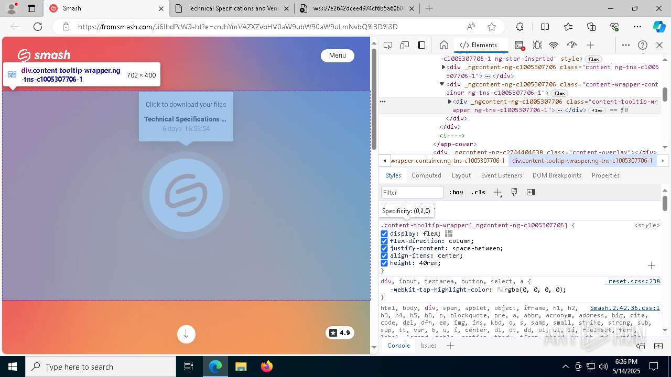Image resolution: width=671 pixels, height=377 pixels.
Task: Open Customize and control DevTools ellipsis
Action: 626,45
